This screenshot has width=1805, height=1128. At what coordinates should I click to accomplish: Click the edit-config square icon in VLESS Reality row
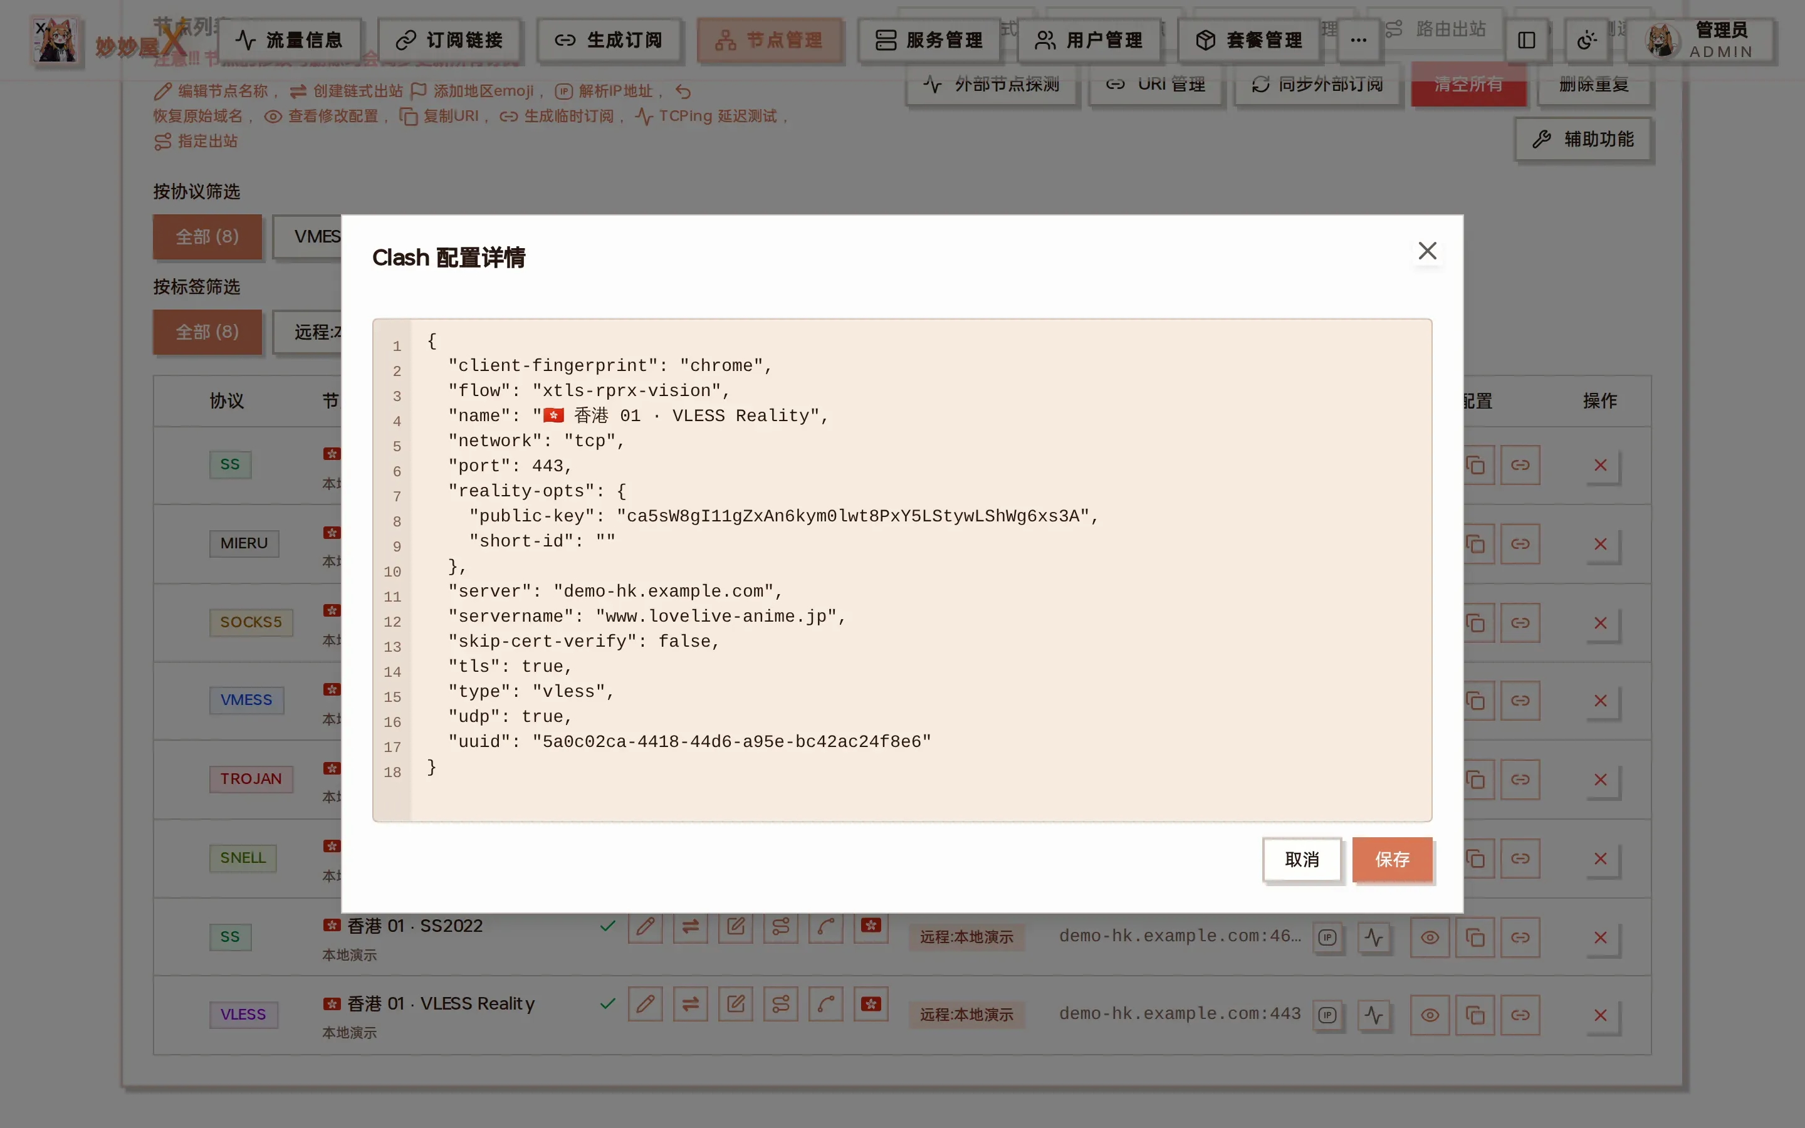tap(735, 1003)
